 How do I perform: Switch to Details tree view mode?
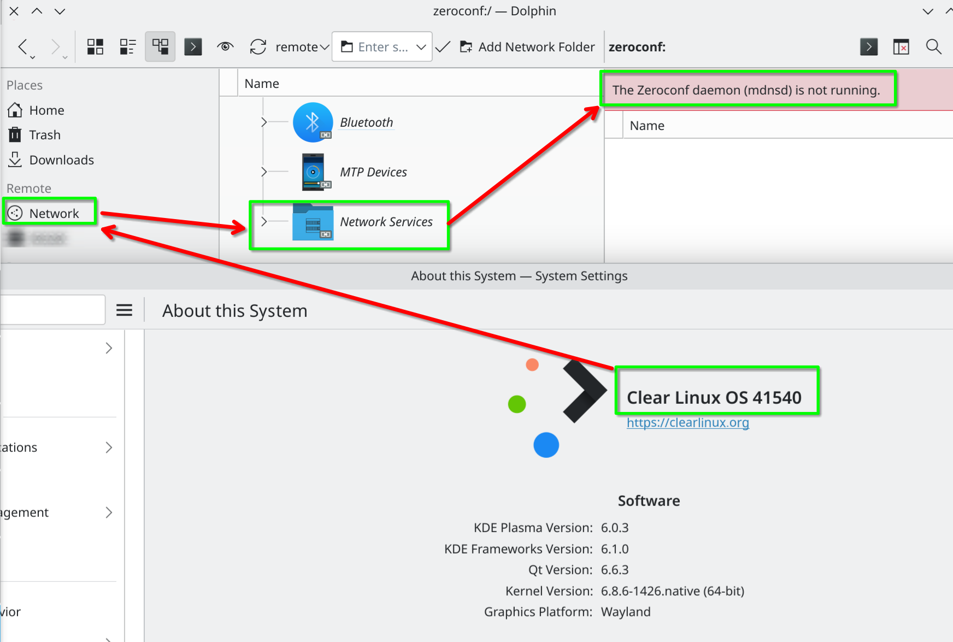(160, 47)
